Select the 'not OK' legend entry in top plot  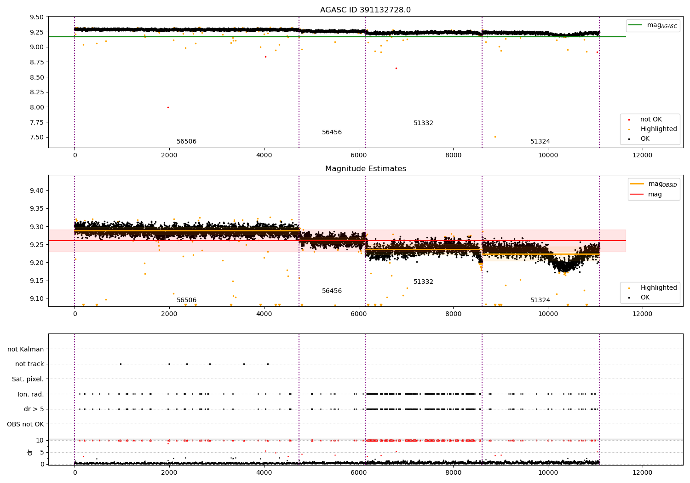[x=651, y=120]
